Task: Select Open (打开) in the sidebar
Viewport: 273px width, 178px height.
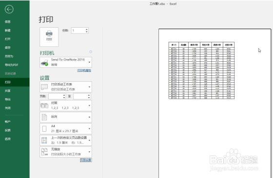Action: pos(8,39)
